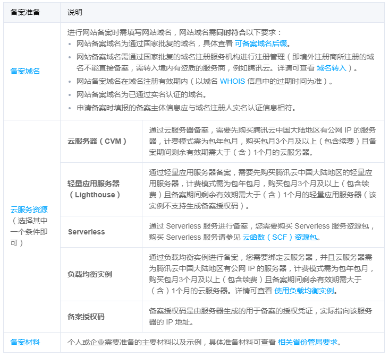The image size is (389, 358).
Task: Select the 负载均衡实例 row label
Action: point(90,274)
